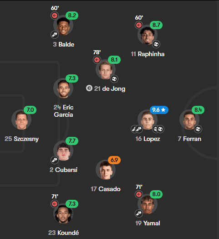Open Lopez's 9.6 star rating badge
The image size is (219, 239).
point(159,110)
